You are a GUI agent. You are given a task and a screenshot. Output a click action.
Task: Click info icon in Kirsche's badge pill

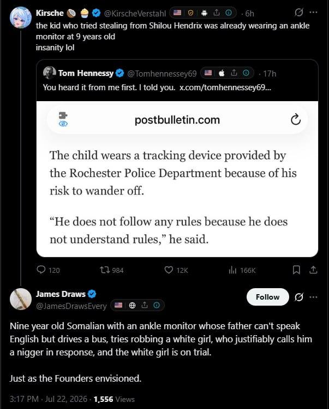pos(229,13)
